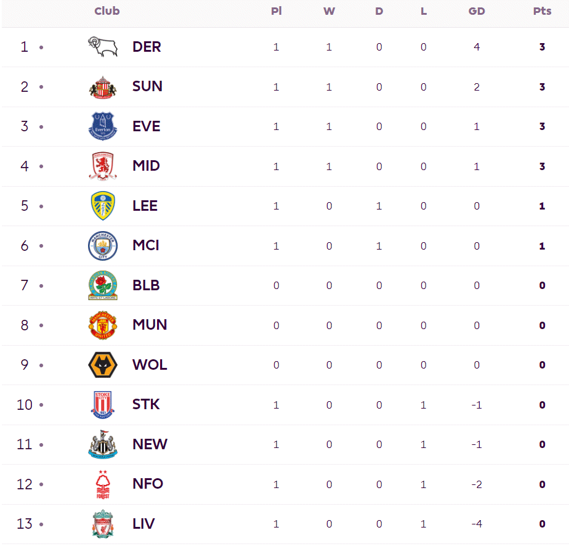Viewport: 569px width, 546px height.
Task: Open the DER team name link
Action: click(x=147, y=47)
